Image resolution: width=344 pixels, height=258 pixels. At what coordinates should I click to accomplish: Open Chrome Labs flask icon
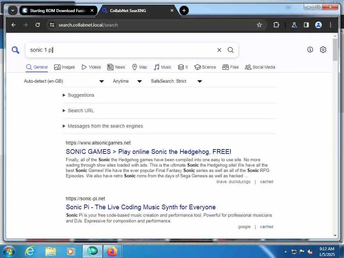pos(294,25)
